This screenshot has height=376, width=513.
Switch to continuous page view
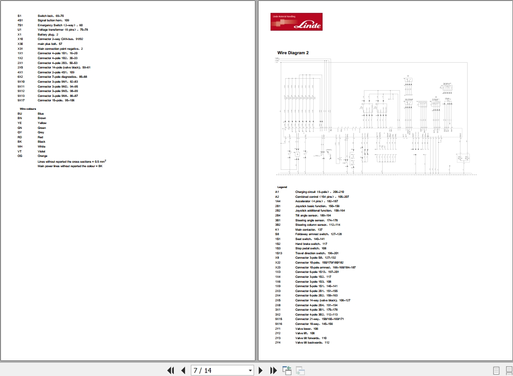tap(509, 371)
